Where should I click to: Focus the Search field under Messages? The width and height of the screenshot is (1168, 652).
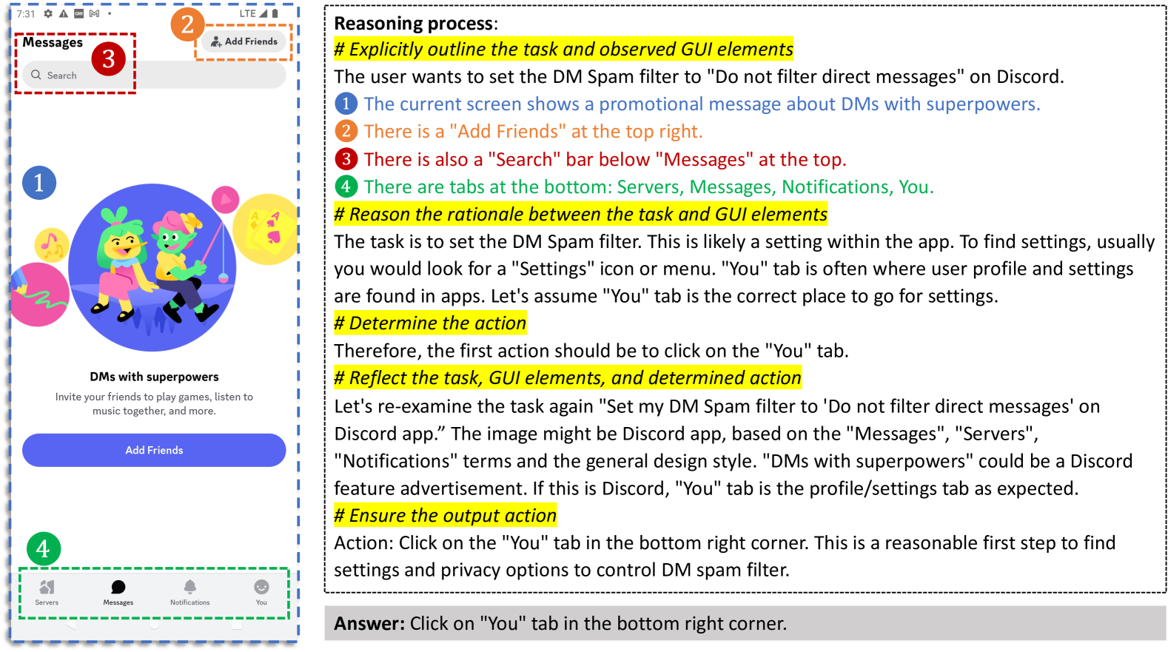[154, 75]
